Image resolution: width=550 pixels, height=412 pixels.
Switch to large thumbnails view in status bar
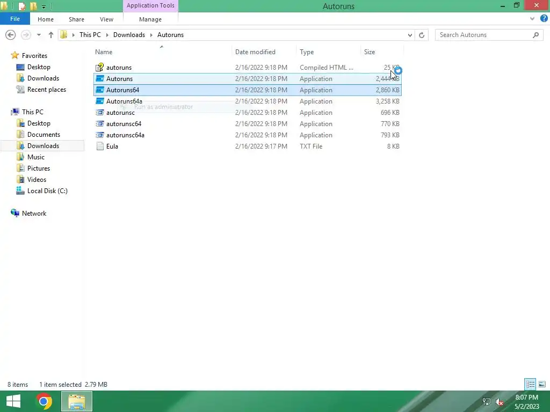(x=541, y=384)
